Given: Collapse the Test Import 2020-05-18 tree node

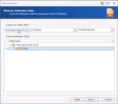Looking at the screenshot, I should click(x=10, y=45).
